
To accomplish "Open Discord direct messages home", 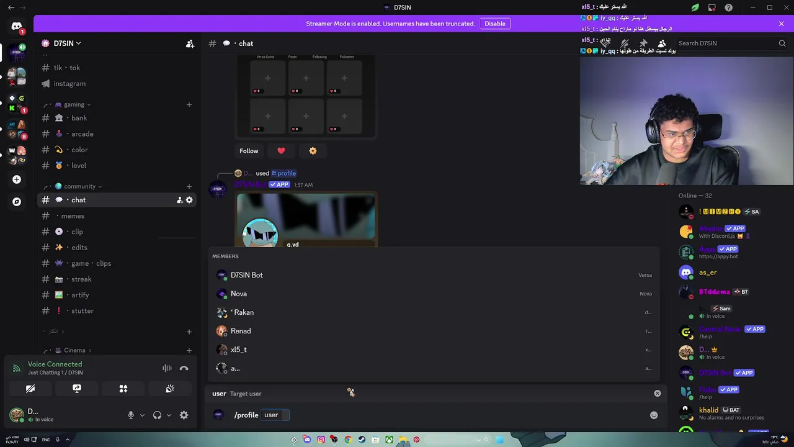I will (17, 27).
